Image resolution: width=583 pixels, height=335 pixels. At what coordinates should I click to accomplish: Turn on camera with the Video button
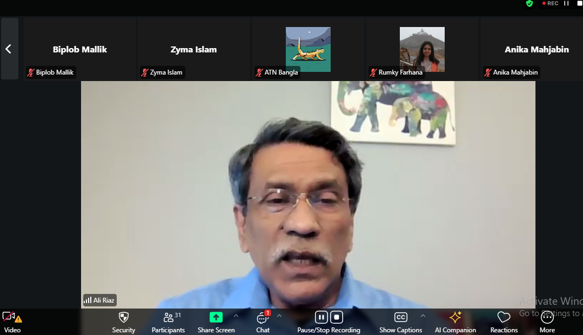12,322
